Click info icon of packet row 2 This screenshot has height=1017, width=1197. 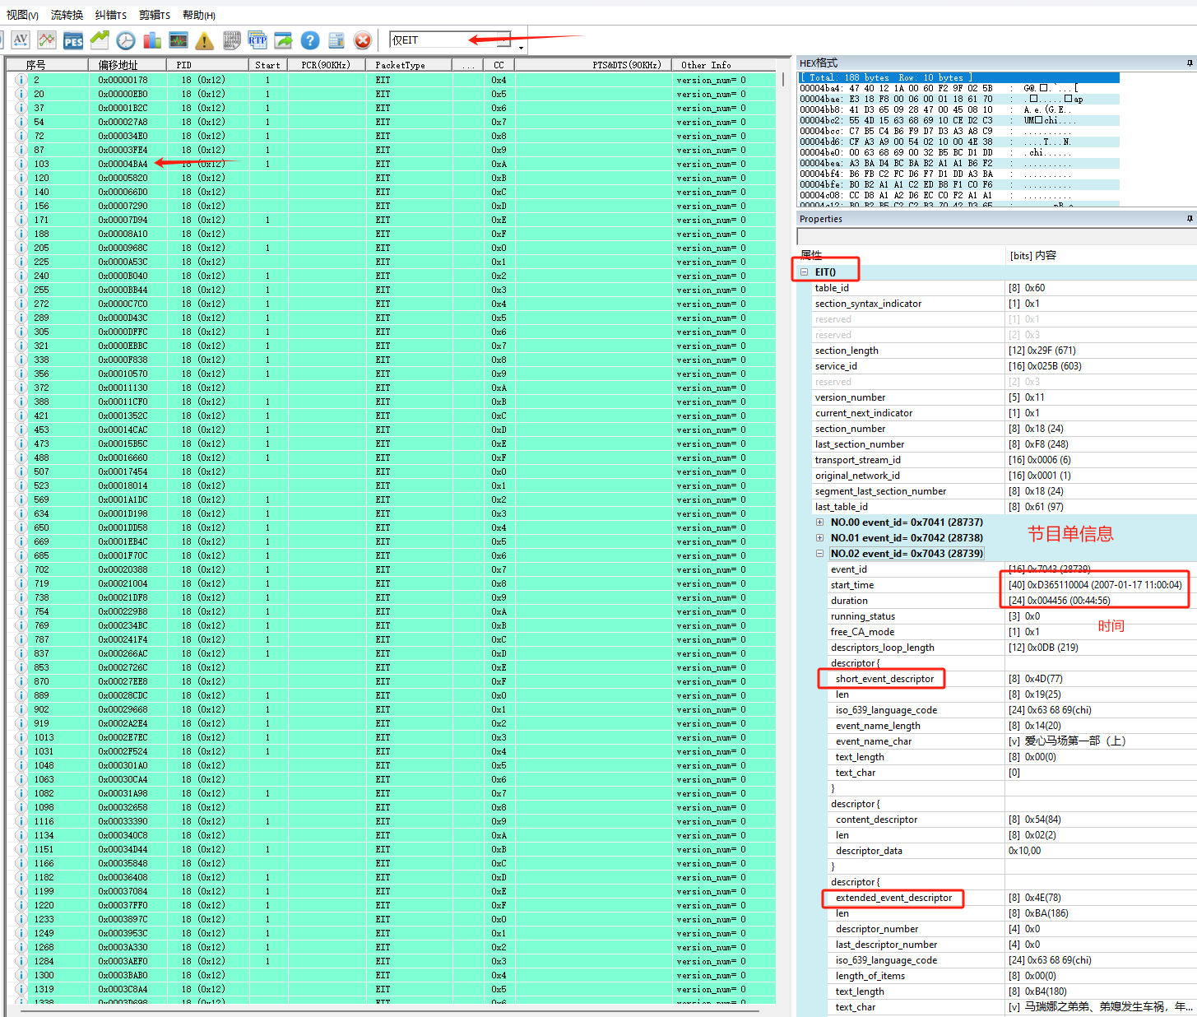21,80
